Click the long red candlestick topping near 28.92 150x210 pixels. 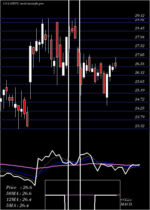(x=57, y=40)
